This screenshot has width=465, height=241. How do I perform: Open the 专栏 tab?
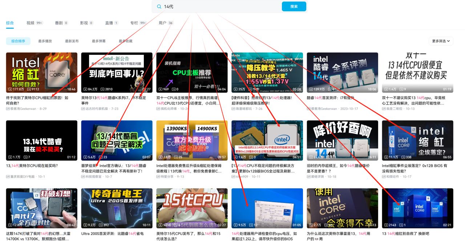coord(138,23)
